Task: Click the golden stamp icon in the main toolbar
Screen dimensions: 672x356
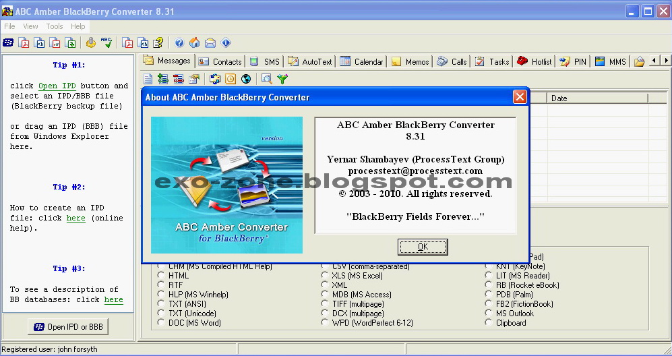Action: click(x=91, y=42)
